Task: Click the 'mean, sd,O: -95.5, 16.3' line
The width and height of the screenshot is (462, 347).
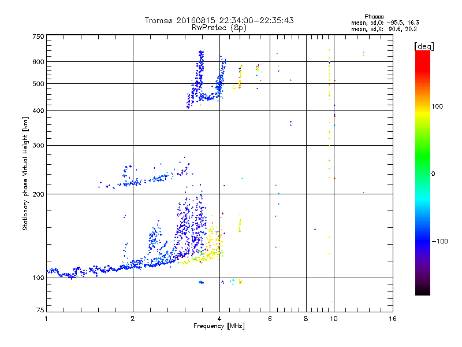Action: (x=385, y=23)
